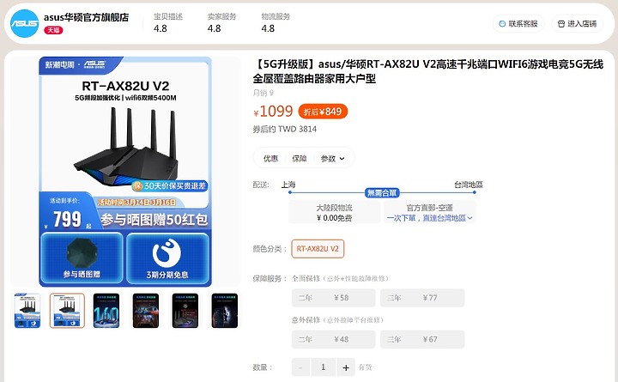The height and width of the screenshot is (382, 618).
Task: Click the ASUS store logo avatar
Action: pyautogui.click(x=24, y=24)
